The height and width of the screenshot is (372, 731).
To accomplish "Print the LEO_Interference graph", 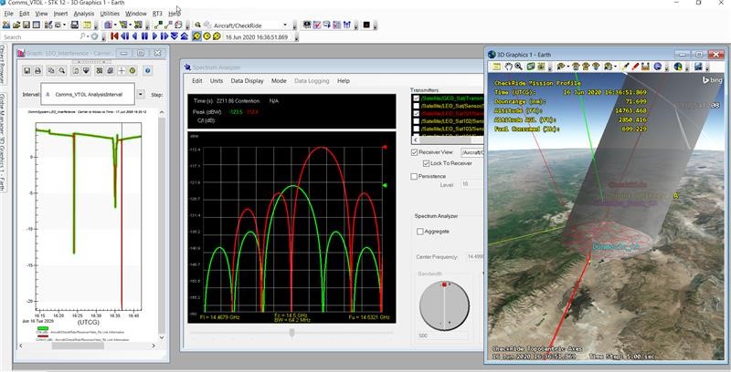I will point(37,71).
